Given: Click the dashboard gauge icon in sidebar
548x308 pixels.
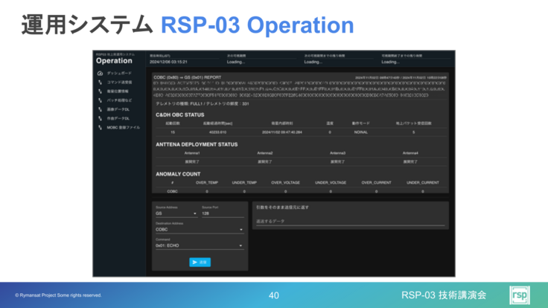Looking at the screenshot, I should 99,74.
